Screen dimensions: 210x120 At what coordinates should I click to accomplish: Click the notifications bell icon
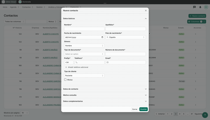(x=200, y=7)
